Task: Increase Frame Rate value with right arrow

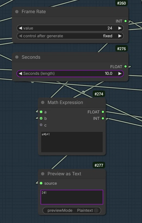Action: 120,28
